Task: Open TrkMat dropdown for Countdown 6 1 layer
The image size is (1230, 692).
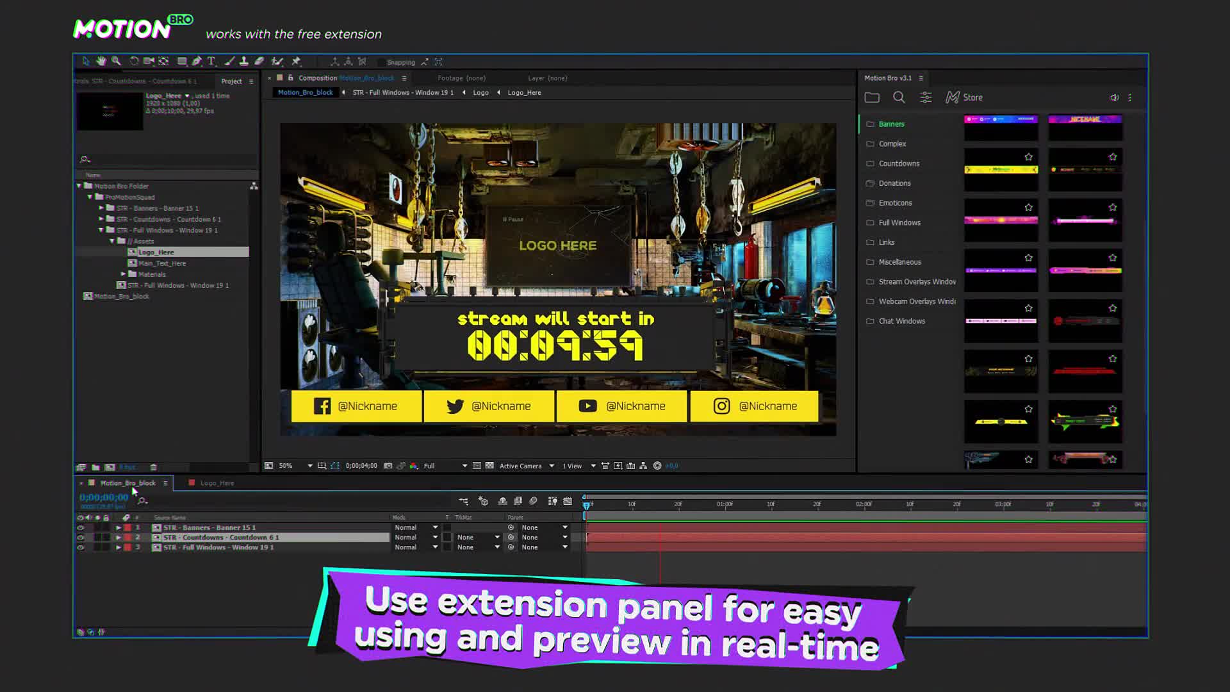Action: (x=478, y=538)
